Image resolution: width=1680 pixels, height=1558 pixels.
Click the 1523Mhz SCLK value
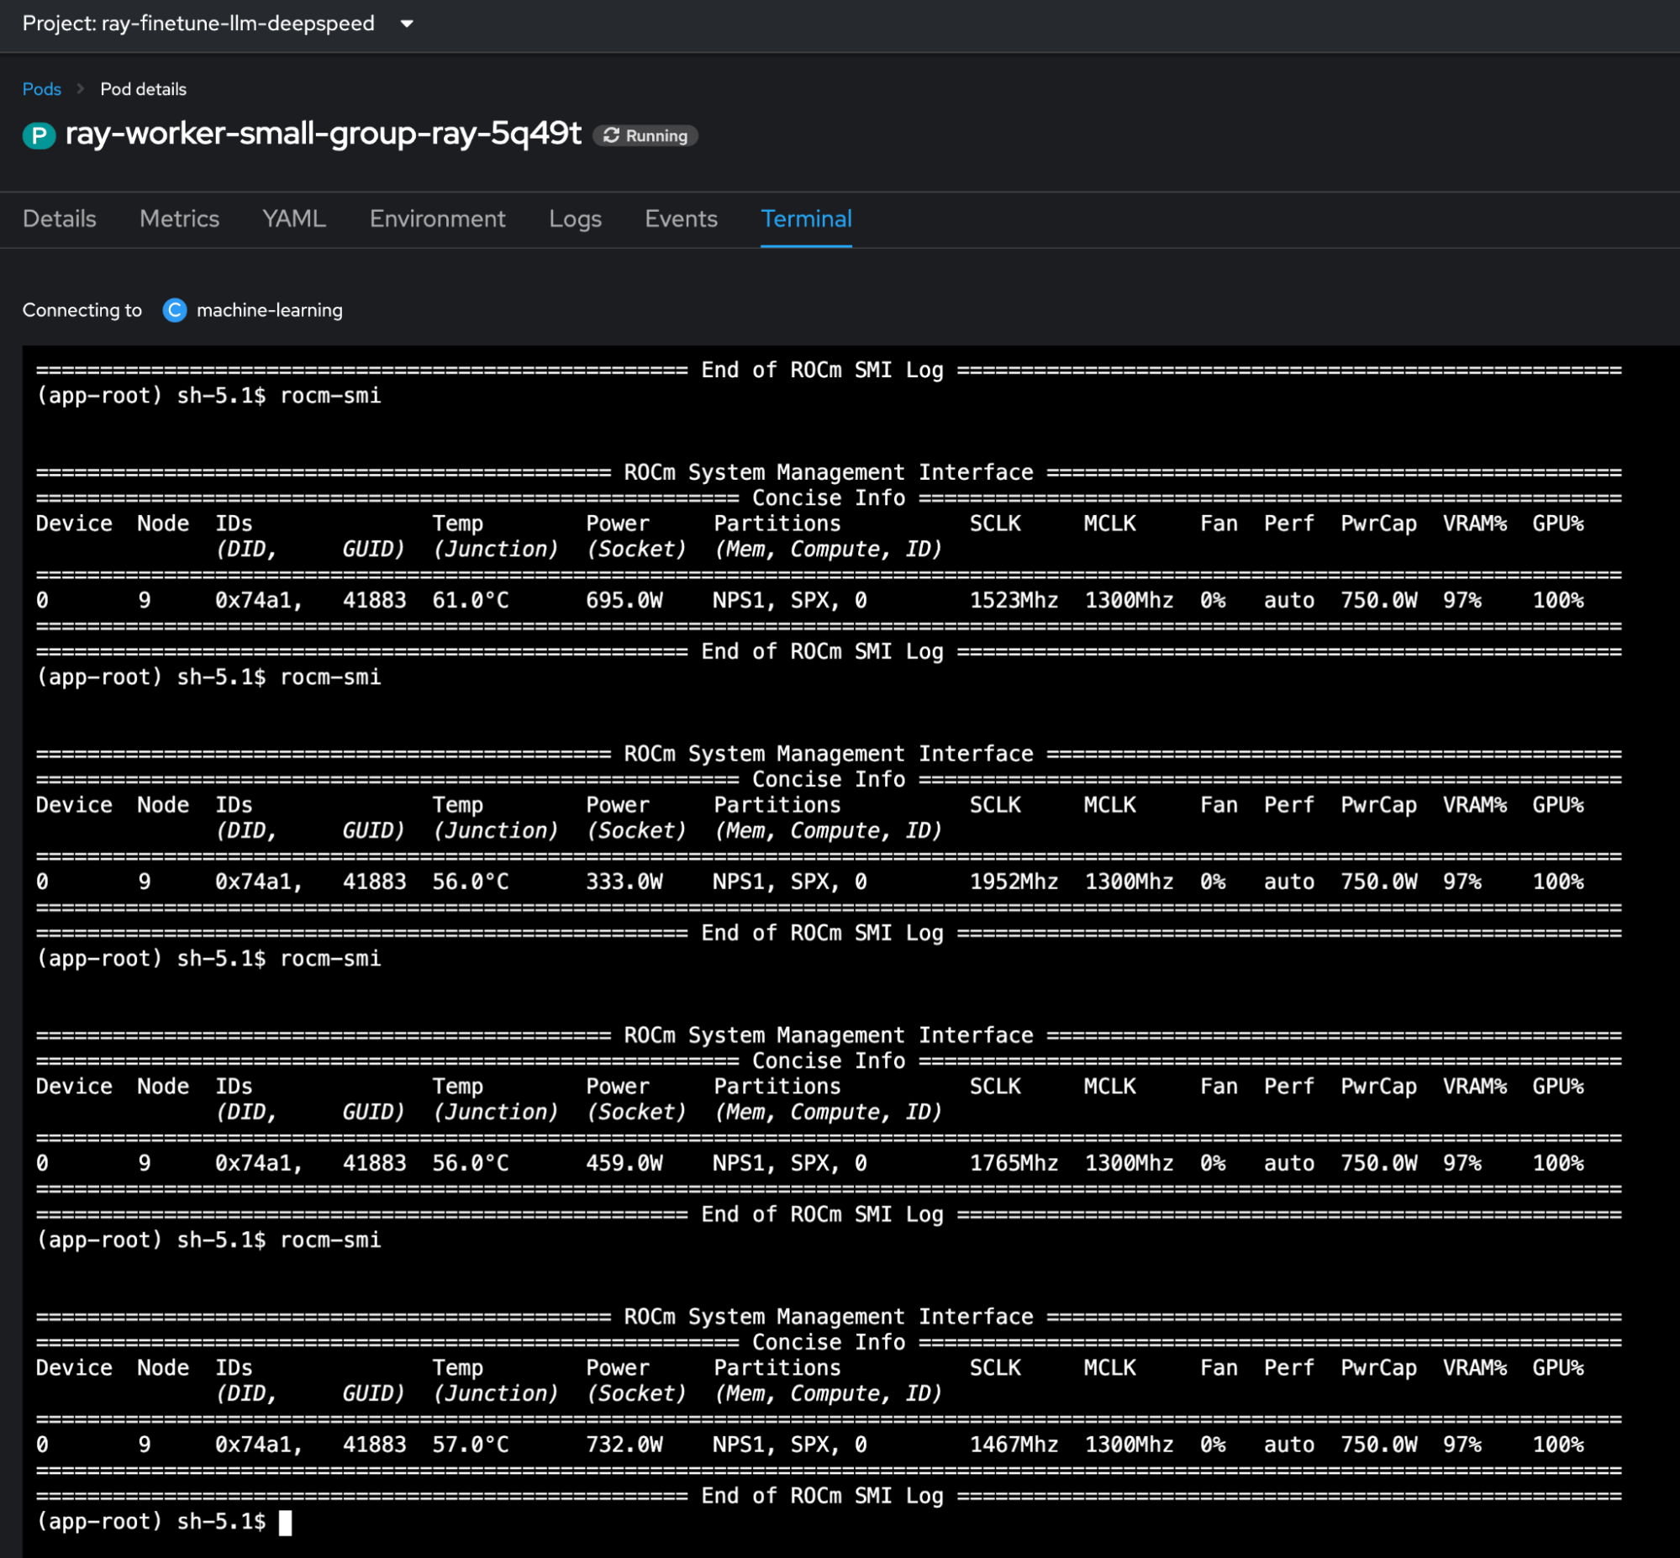coord(1014,600)
